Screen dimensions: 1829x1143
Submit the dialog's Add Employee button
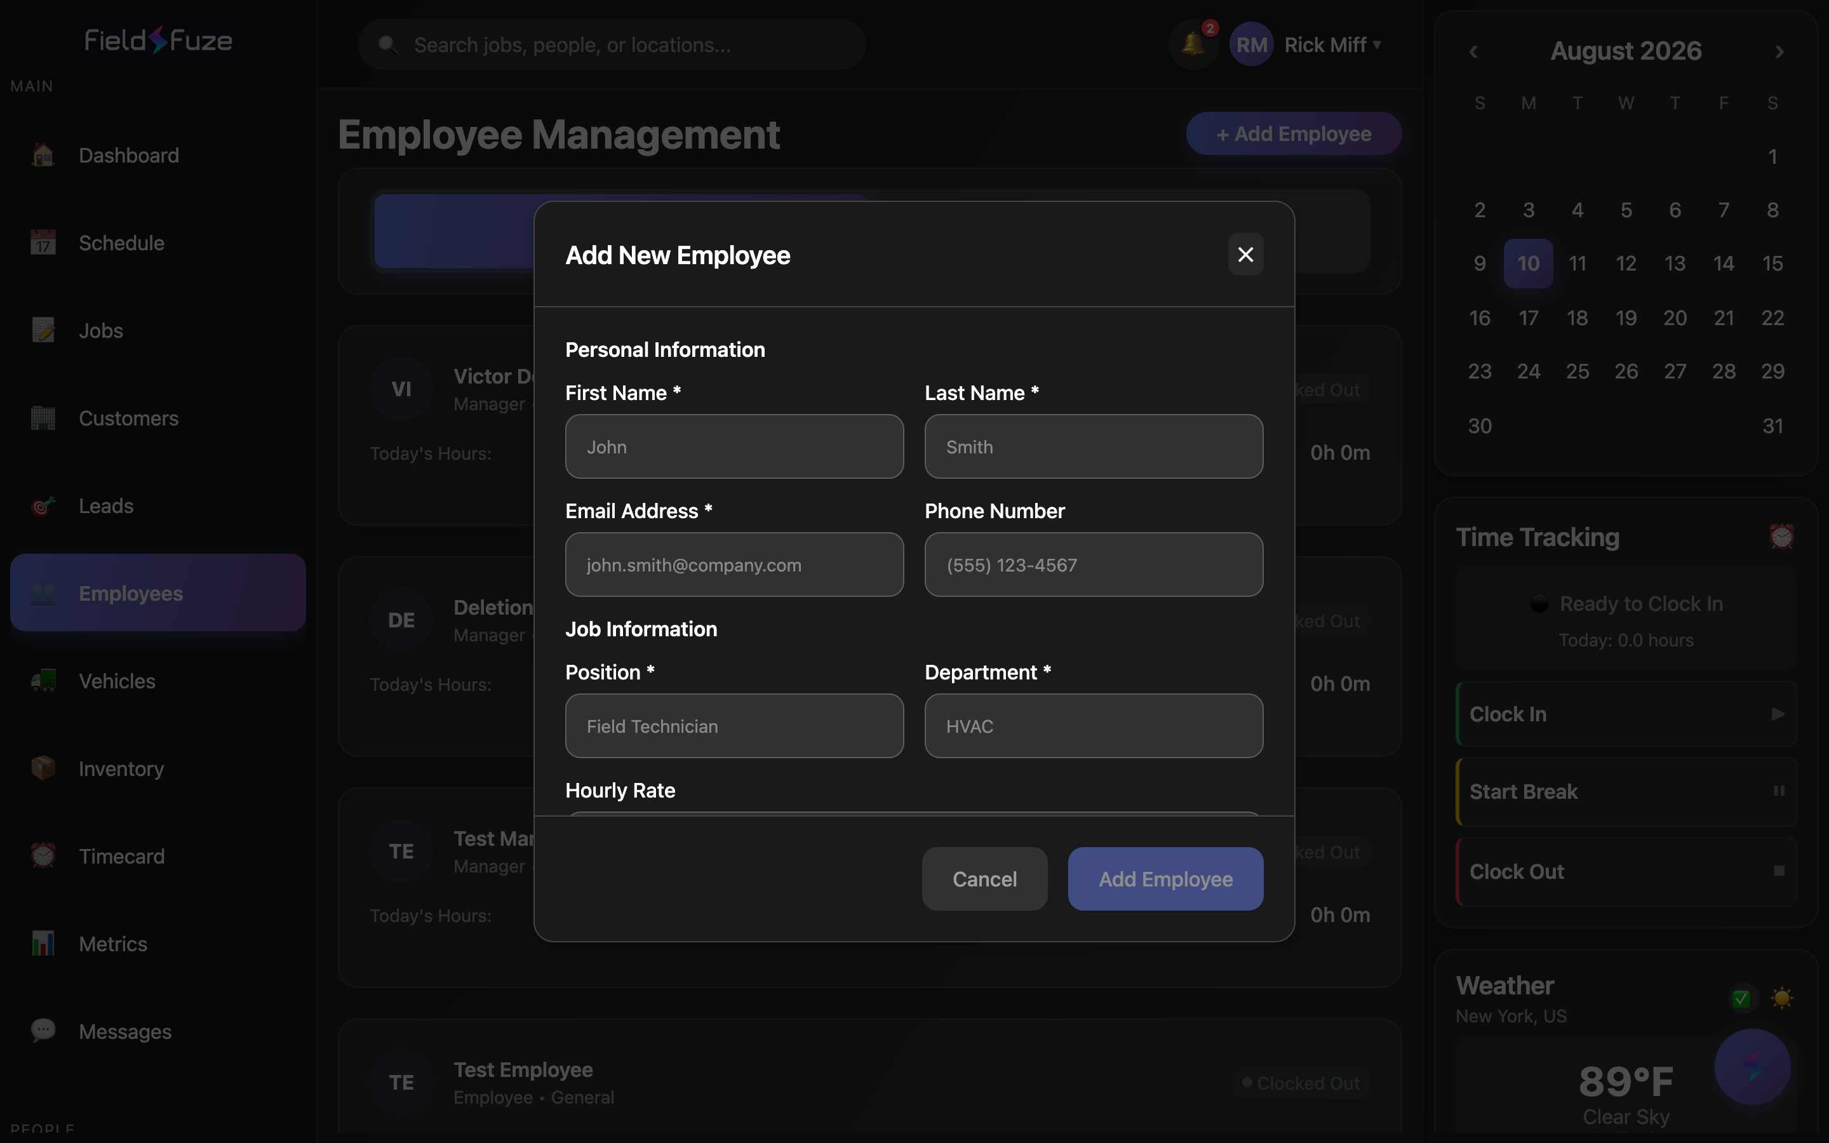pos(1165,878)
